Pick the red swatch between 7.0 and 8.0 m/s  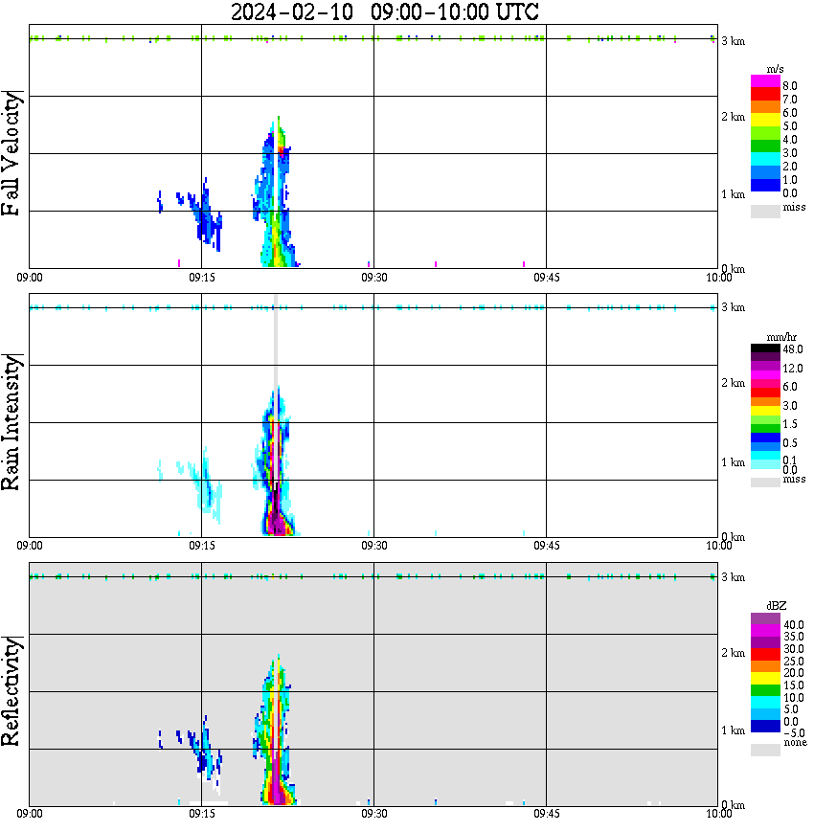[x=765, y=93]
